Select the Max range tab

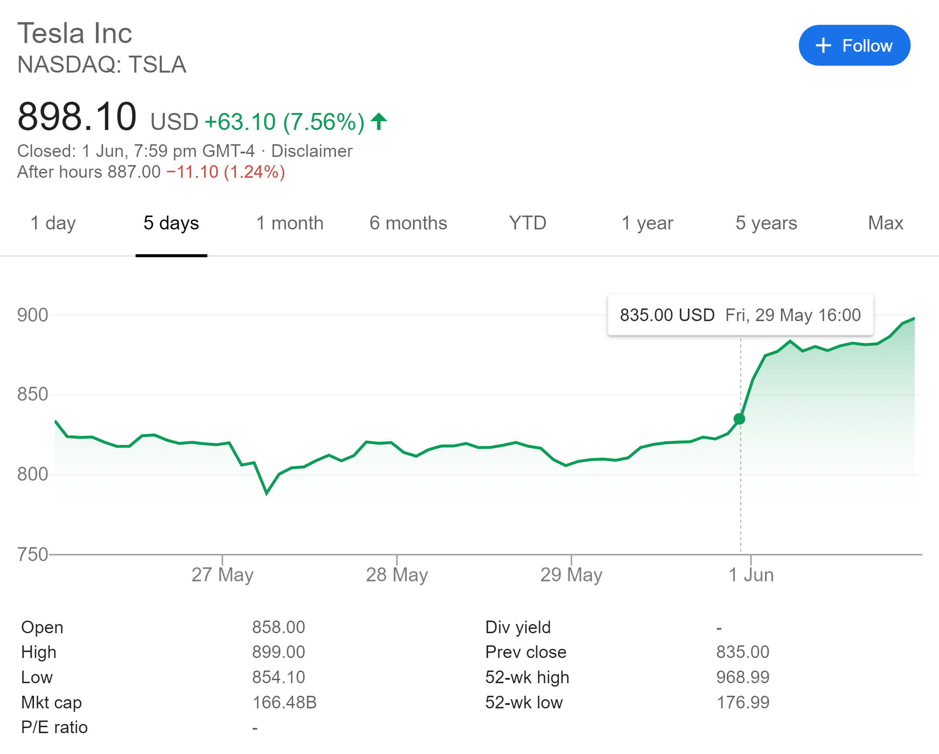[886, 223]
